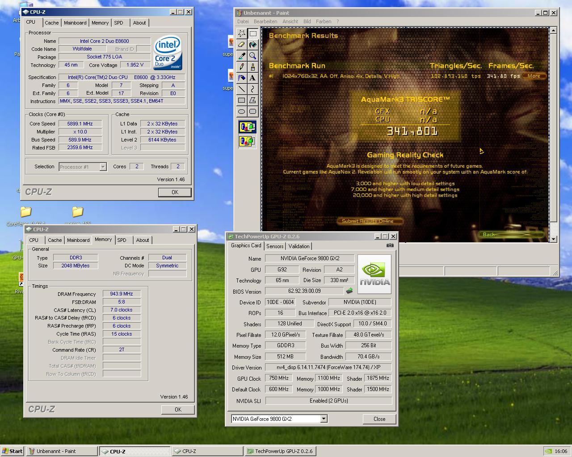Click OK in lower CPU-Z Memory window
Image resolution: width=572 pixels, height=457 pixels.
[x=178, y=410]
